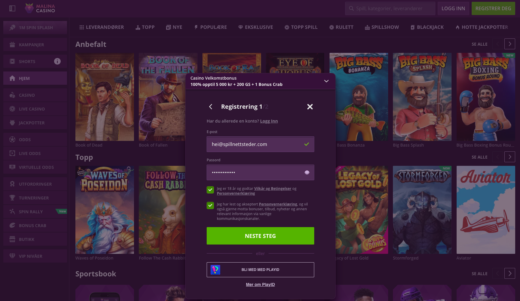Switch to the Rulett category tab

[341, 27]
